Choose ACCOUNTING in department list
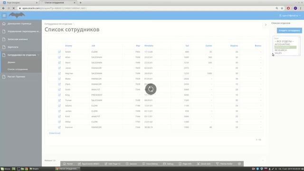This screenshot has height=171, width=304. pyautogui.click(x=282, y=44)
